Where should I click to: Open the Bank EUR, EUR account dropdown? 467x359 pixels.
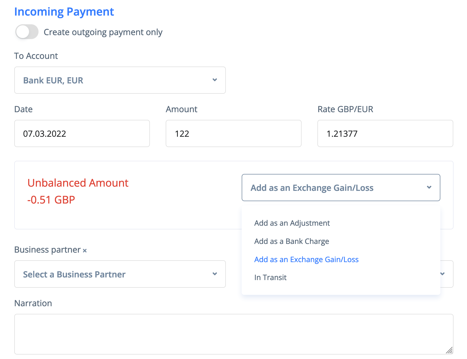(120, 80)
